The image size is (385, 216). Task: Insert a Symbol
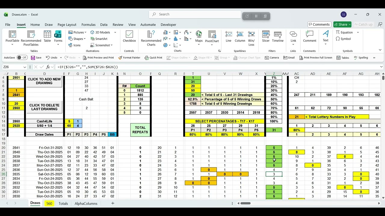343,39
